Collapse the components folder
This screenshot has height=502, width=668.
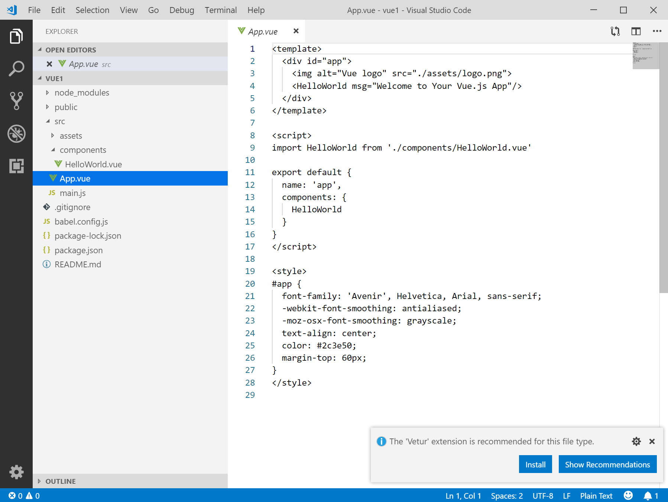coord(130,150)
